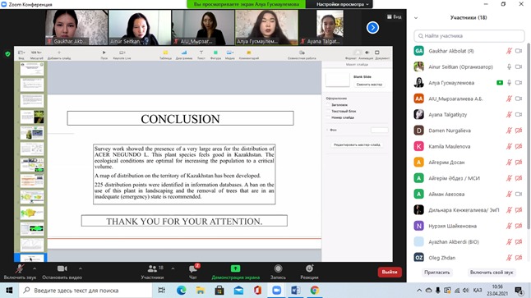Viewport: 531px width, 298px height.
Task: Click the green Share Screen icon
Action: pyautogui.click(x=235, y=268)
